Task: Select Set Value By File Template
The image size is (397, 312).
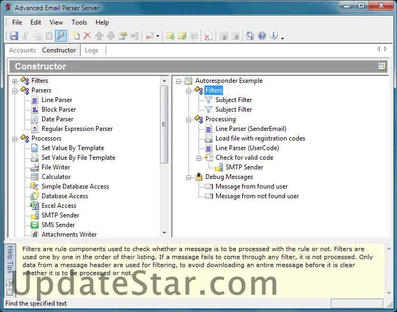Action: click(78, 158)
